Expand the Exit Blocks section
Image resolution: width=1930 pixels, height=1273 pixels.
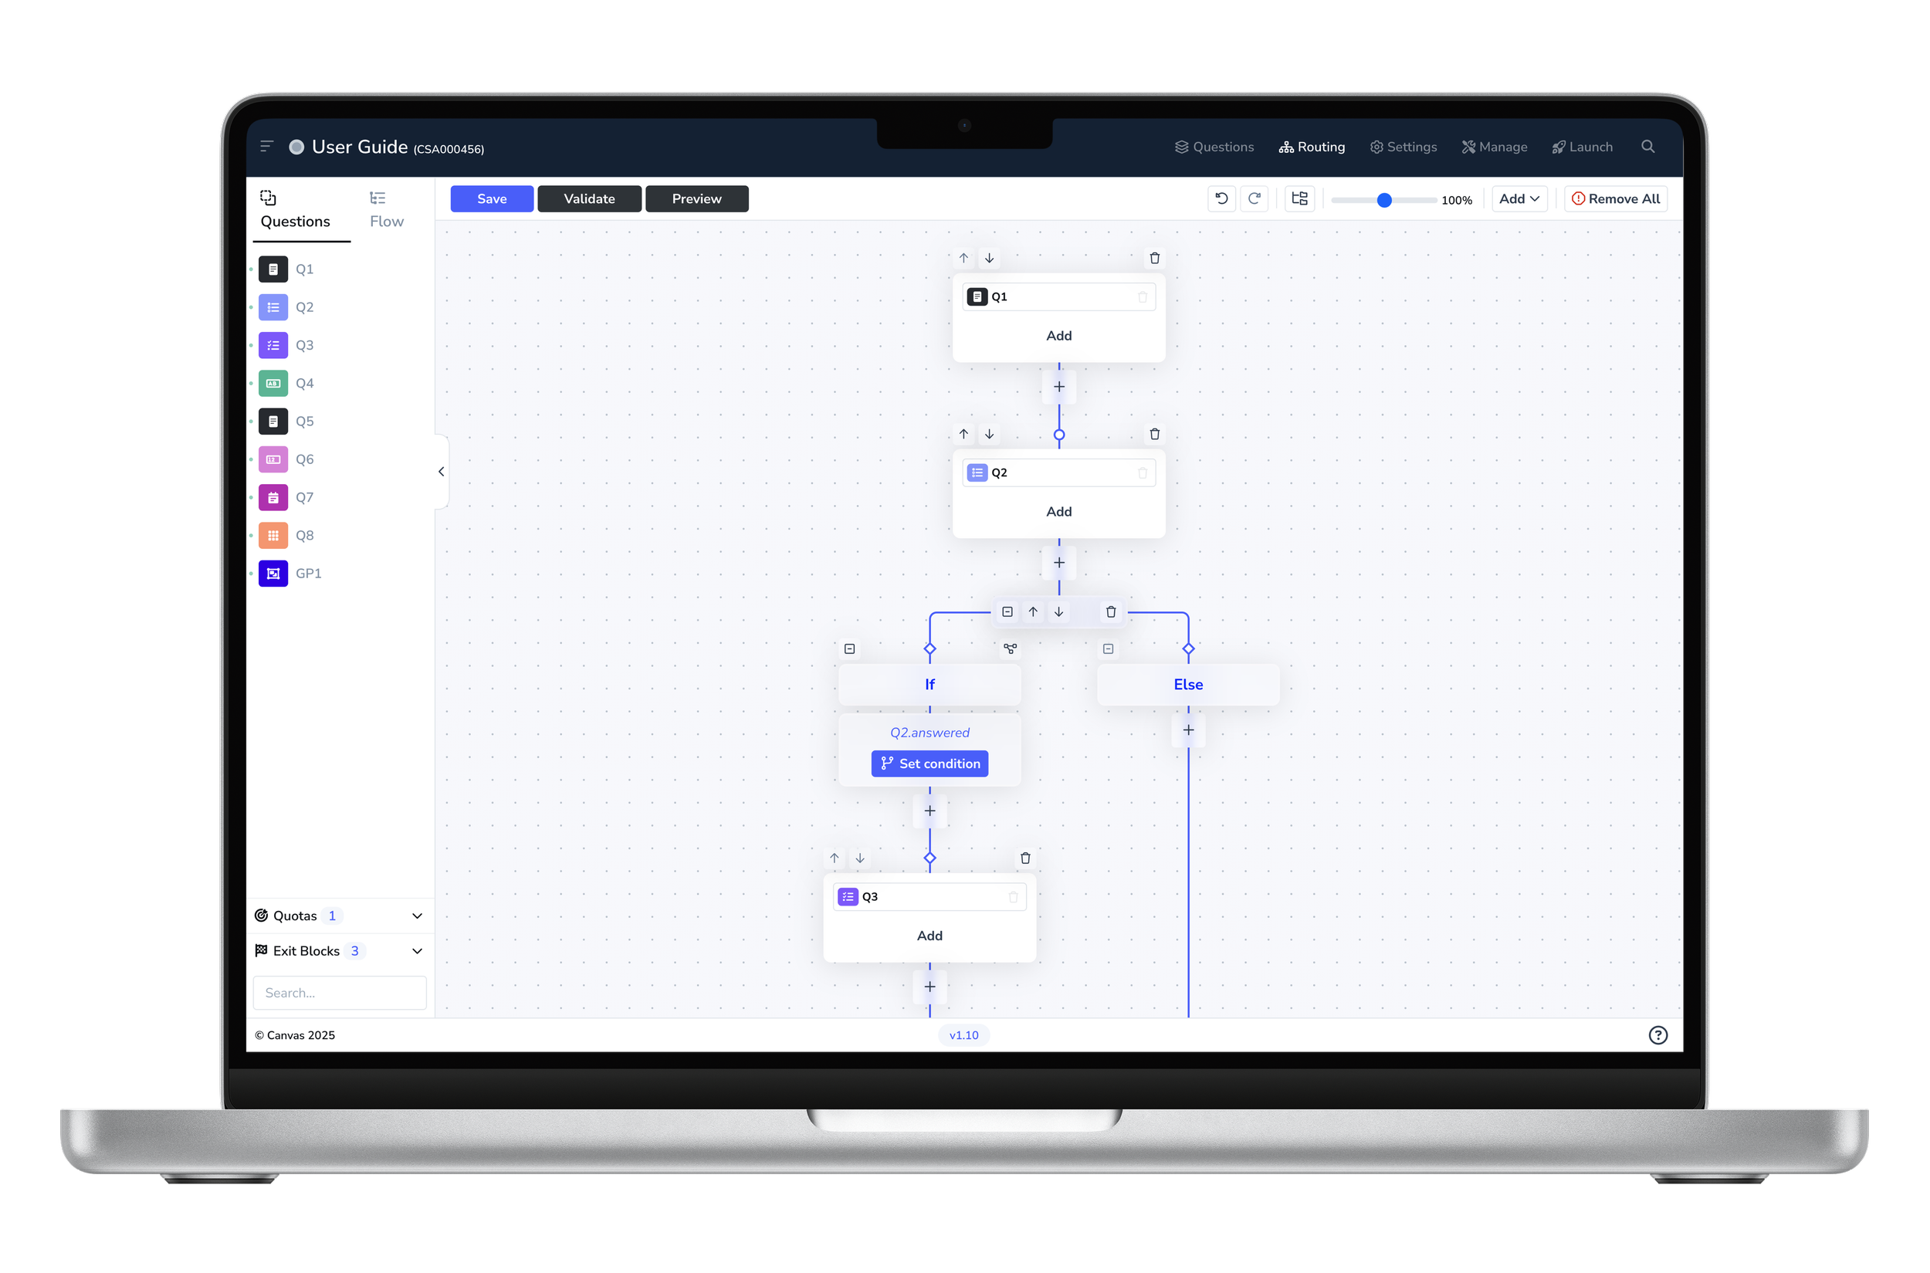pos(418,950)
